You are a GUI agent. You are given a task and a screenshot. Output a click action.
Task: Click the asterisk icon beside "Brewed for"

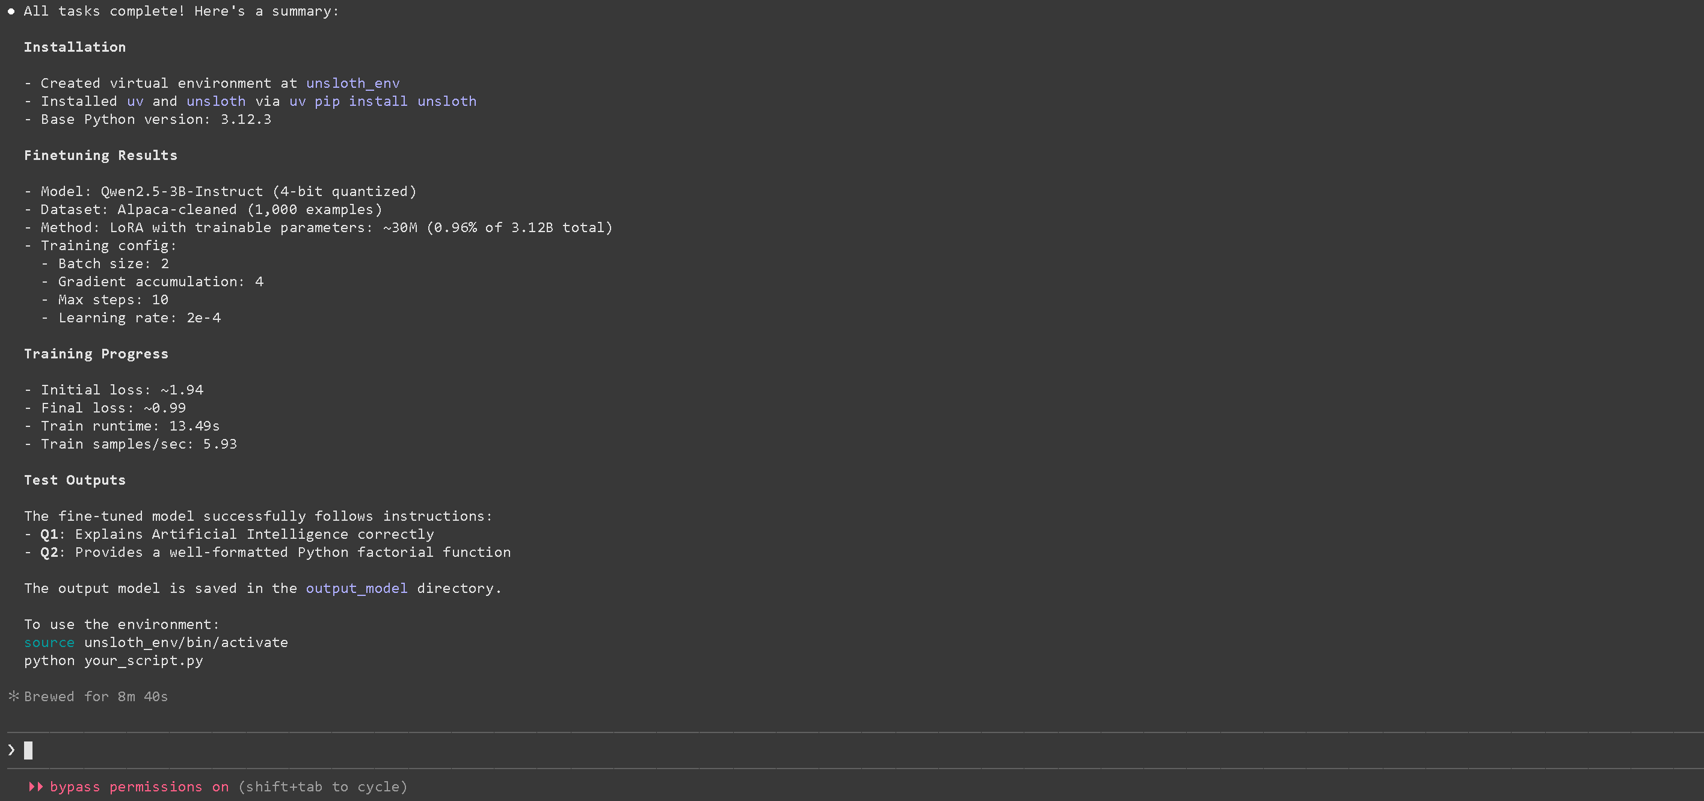click(13, 696)
